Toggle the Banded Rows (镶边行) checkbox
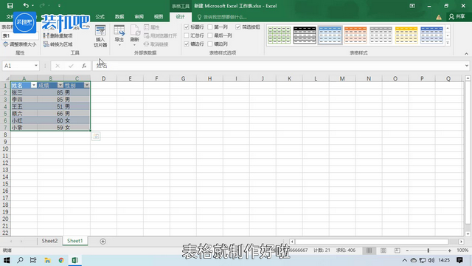This screenshot has width=472, height=266. pos(187,44)
